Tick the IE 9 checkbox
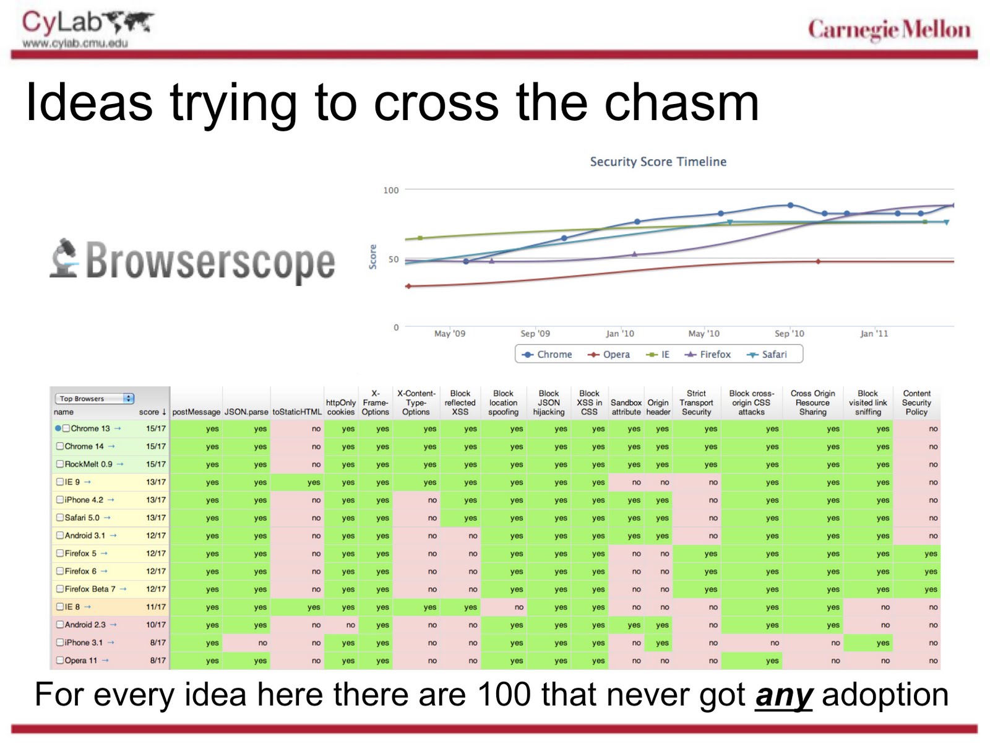This screenshot has height=743, width=990. click(60, 482)
